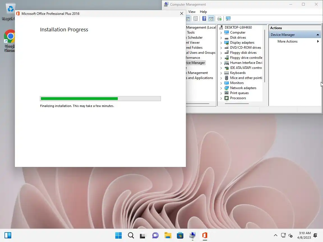323x242 pixels.
Task: Click the Performance item in console tree
Action: [193, 58]
